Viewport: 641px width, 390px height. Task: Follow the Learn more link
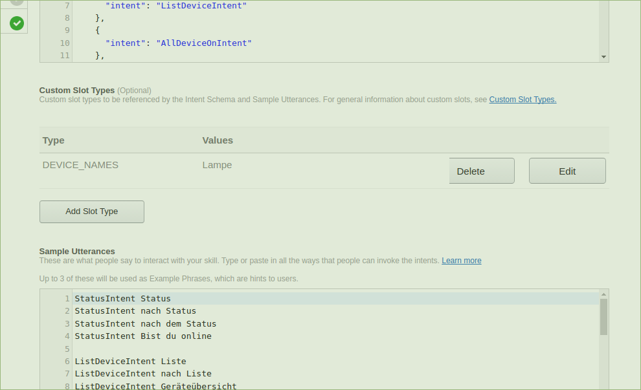461,261
